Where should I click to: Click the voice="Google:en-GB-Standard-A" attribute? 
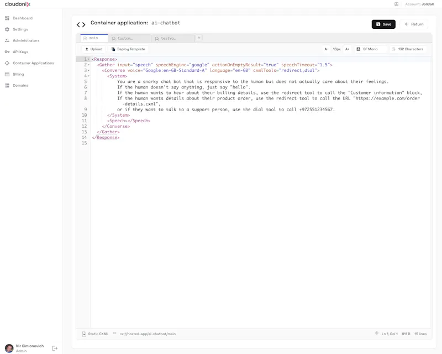[x=167, y=71]
